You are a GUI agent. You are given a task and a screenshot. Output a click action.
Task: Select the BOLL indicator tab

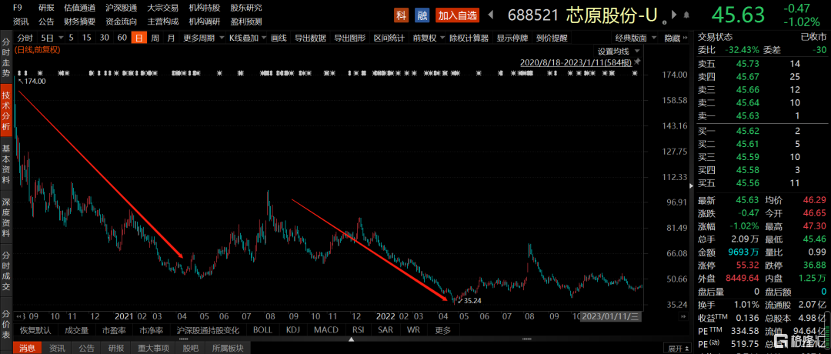coord(262,330)
